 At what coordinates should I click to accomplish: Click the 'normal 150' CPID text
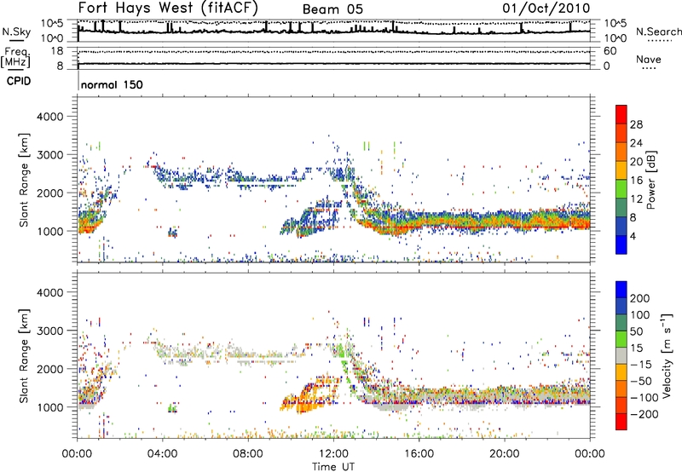click(x=112, y=84)
